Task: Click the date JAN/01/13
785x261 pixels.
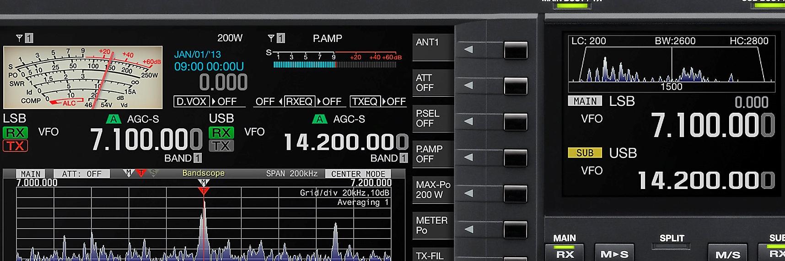Action: [x=198, y=54]
